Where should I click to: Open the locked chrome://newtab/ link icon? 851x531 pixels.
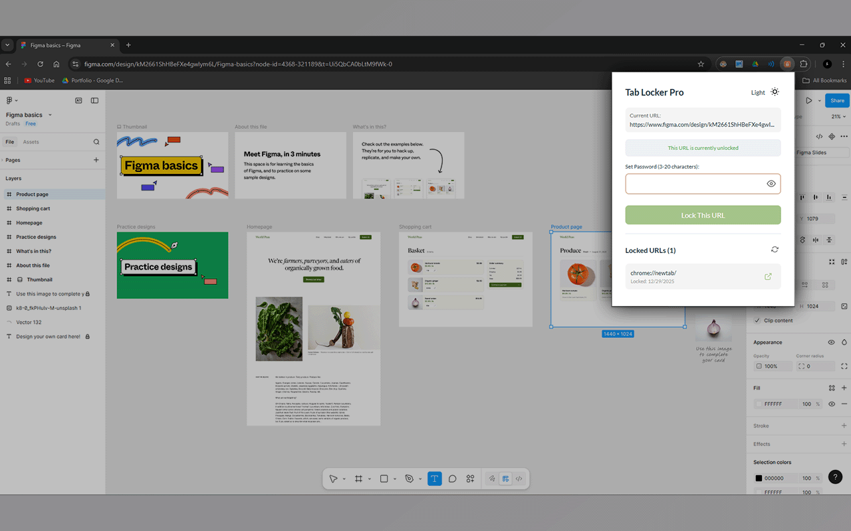click(768, 277)
